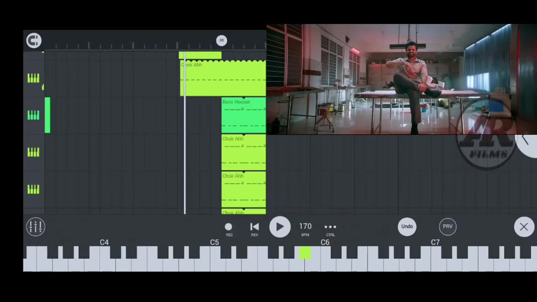537x302 pixels.
Task: Select the Choir Ahh clip on fourth track
Action: coord(244,190)
